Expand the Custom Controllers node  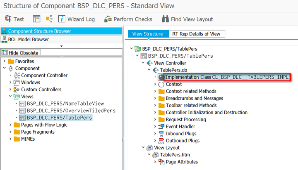(x=10, y=89)
